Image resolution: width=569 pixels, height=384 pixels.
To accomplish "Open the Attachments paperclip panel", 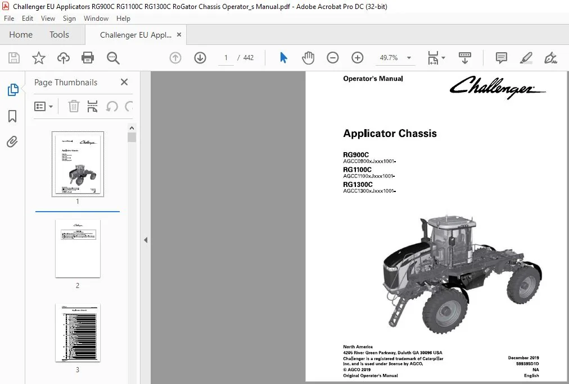I will pos(12,141).
